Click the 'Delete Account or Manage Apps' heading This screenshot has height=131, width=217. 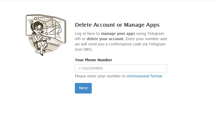pos(117,25)
